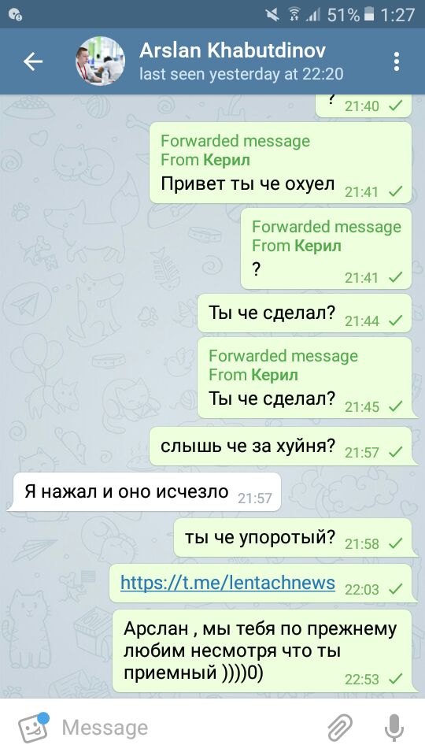Tap the microphone voice message icon
Screen dimensions: 425x756
(x=394, y=727)
